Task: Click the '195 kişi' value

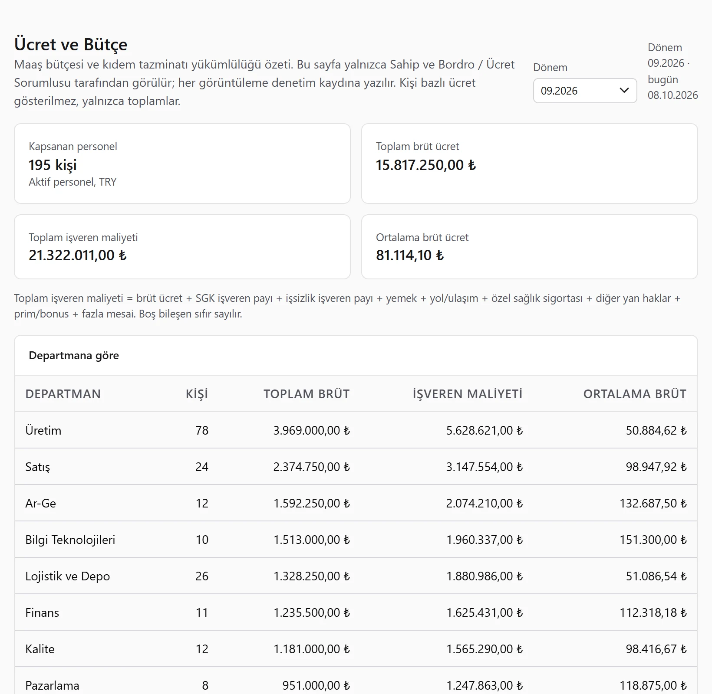Action: (x=53, y=165)
